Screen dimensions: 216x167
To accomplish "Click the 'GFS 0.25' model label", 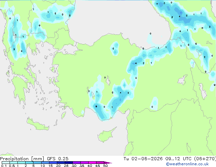I will click(58, 159).
